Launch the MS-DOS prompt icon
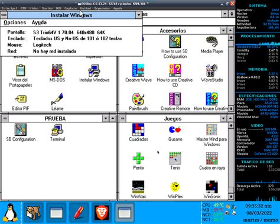 point(57,70)
